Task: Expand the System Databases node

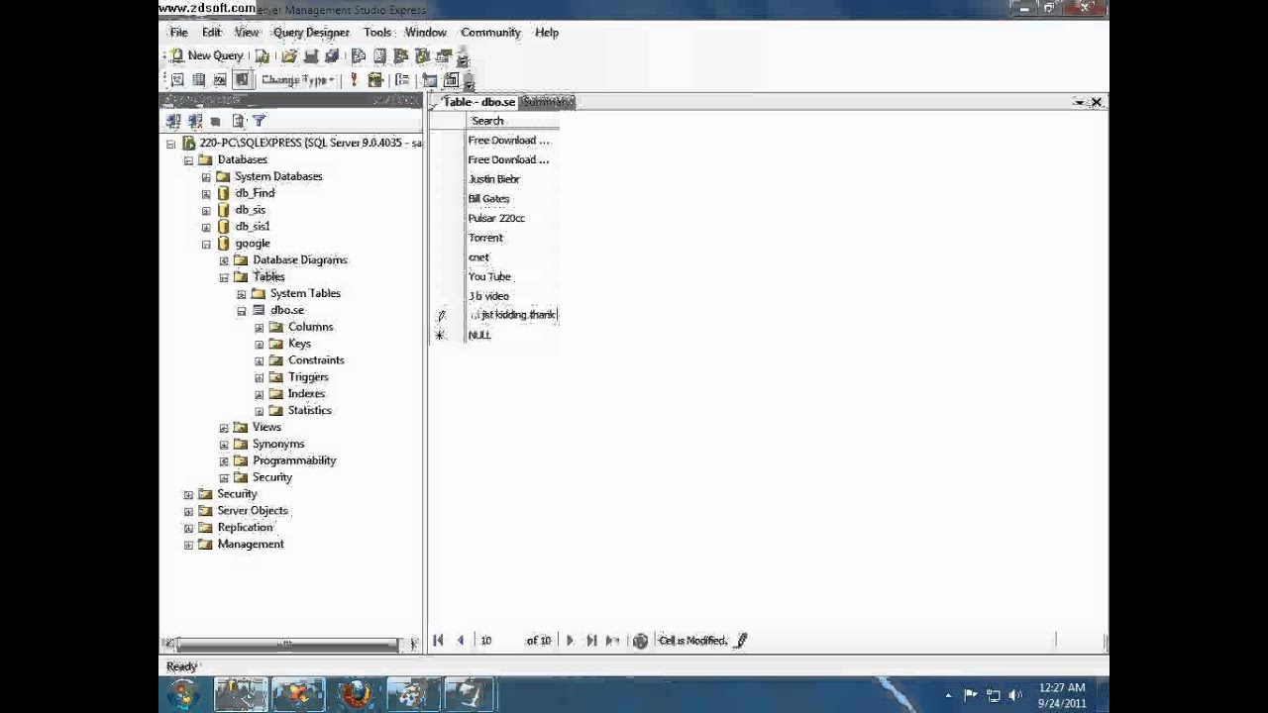Action: [x=206, y=176]
